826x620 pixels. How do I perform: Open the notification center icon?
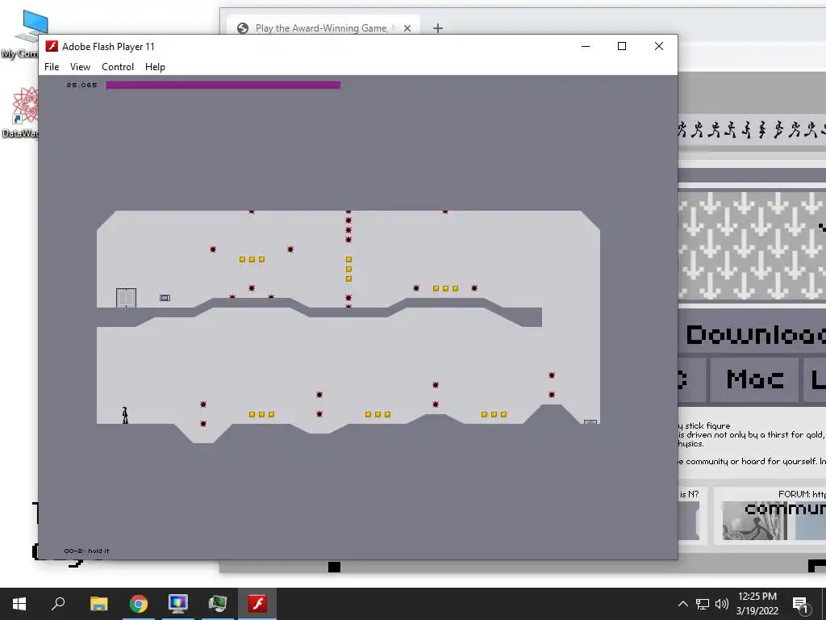800,604
